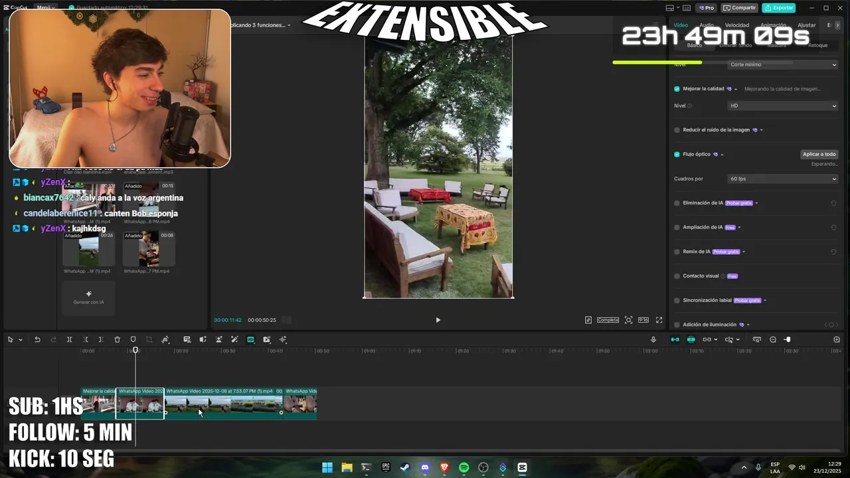The height and width of the screenshot is (478, 850).
Task: Zoom out the timeline with minus icon
Action: pyautogui.click(x=773, y=339)
